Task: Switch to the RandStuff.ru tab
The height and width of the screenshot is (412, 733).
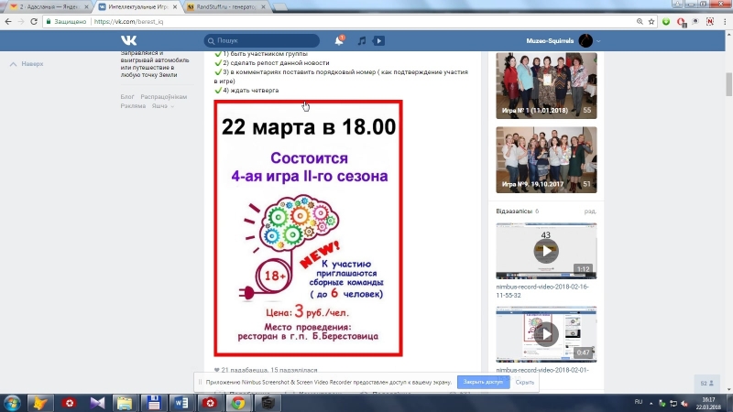Action: (x=226, y=7)
